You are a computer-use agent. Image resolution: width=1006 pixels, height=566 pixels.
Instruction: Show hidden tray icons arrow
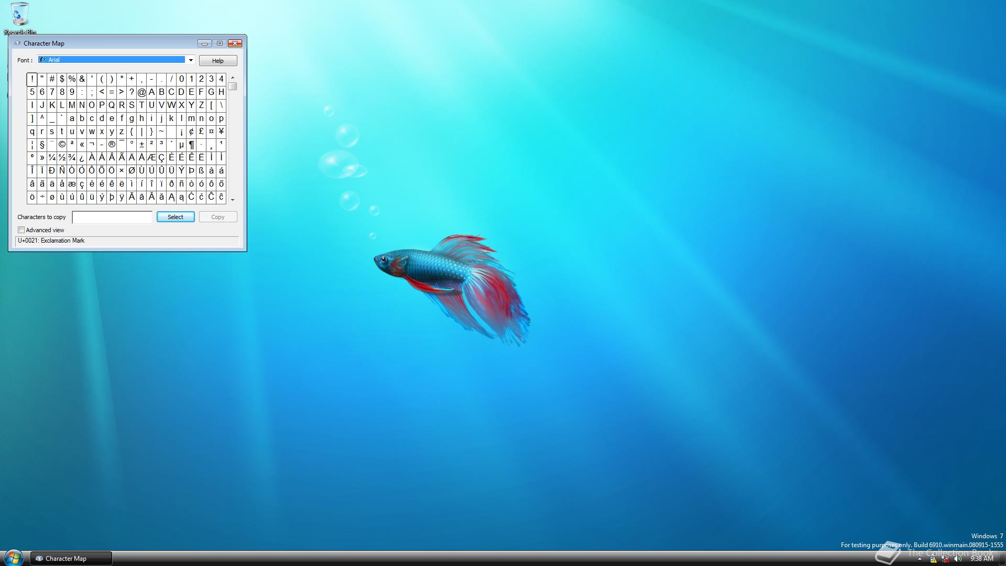pos(920,559)
